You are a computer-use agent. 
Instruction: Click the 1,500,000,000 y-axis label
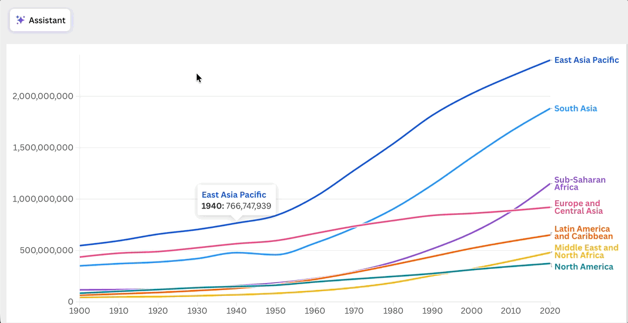coord(43,147)
